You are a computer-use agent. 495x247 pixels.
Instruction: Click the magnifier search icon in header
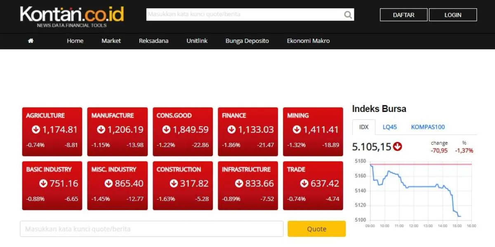pyautogui.click(x=348, y=15)
